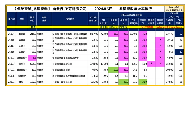
Task: Click the 台灣前兩大航空公司 market position cell
Action: 70,64
